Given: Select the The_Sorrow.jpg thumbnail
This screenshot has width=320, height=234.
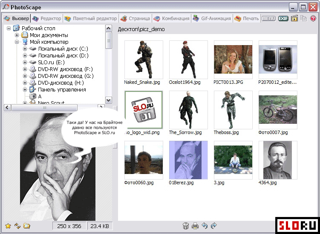Looking at the screenshot, I should (188, 110).
